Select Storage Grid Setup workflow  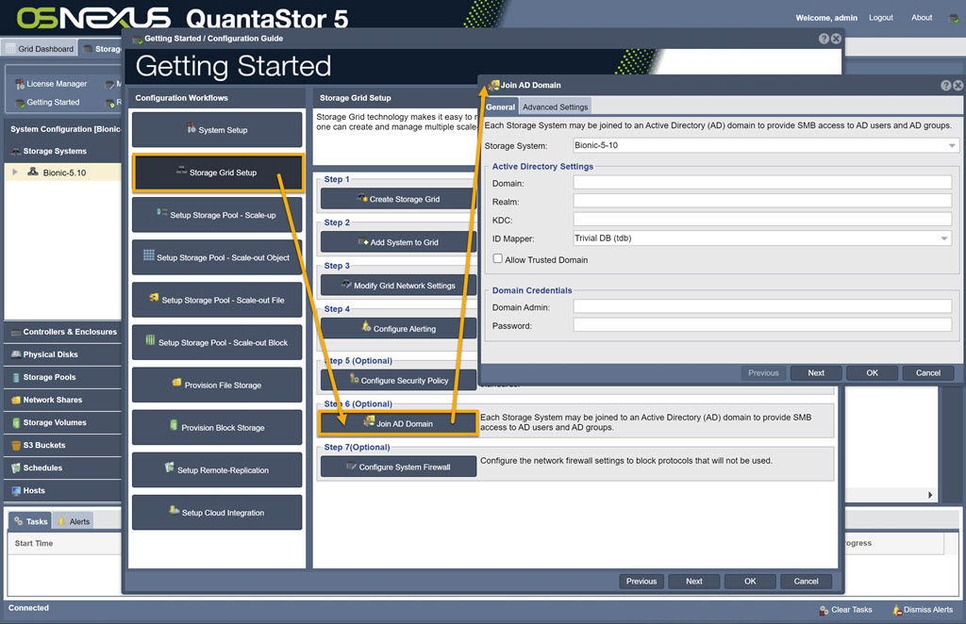[x=217, y=172]
